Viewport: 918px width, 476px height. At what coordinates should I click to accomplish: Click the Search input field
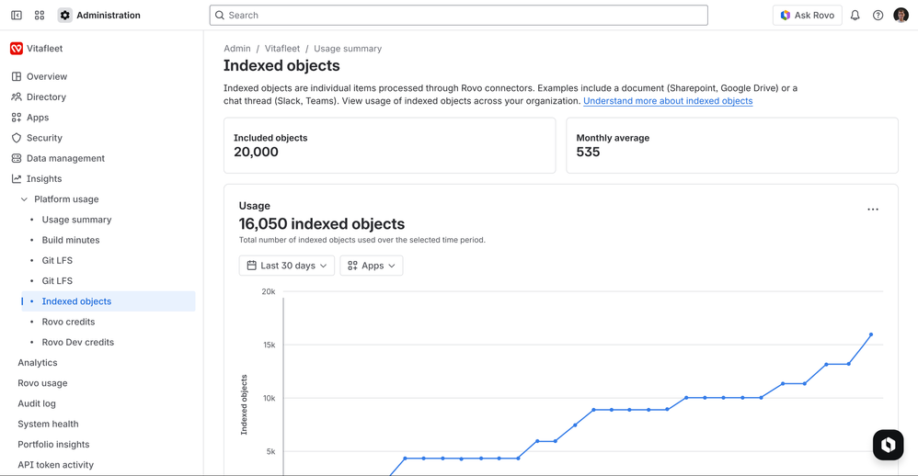coord(460,16)
